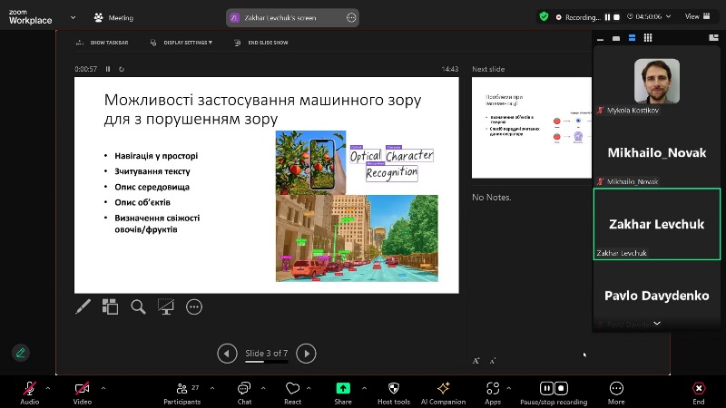
Task: Pause recording from top indicator
Action: pyautogui.click(x=607, y=17)
